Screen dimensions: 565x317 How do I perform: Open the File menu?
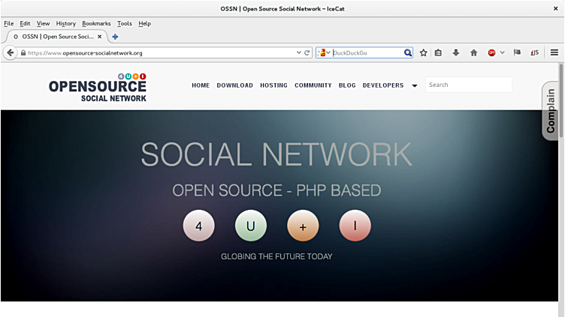[x=9, y=23]
